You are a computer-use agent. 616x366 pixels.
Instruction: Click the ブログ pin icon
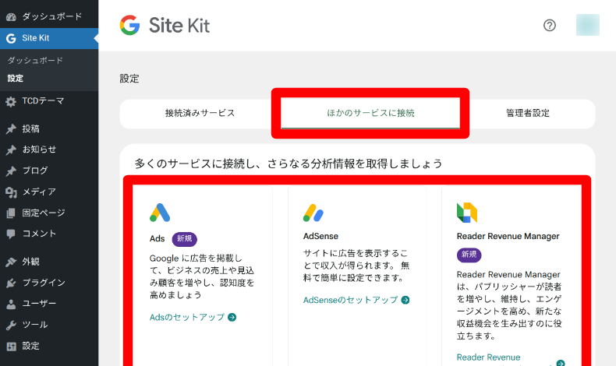(11, 171)
